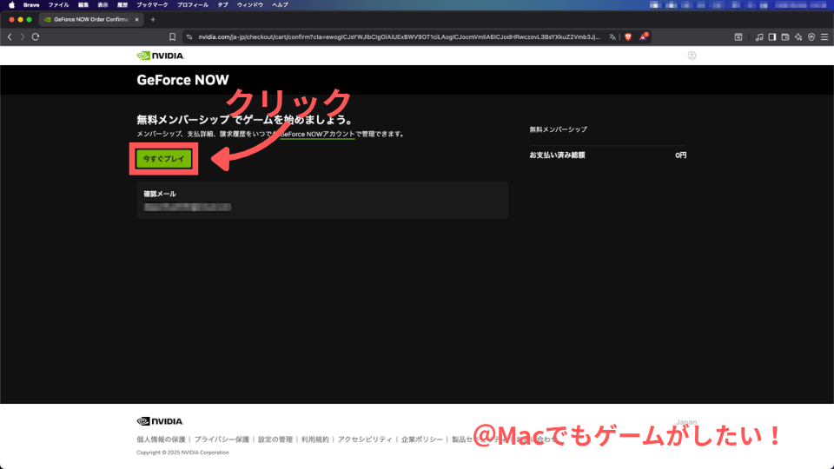Click the NVIDIA logo in the header
834x469 pixels.
pyautogui.click(x=161, y=56)
